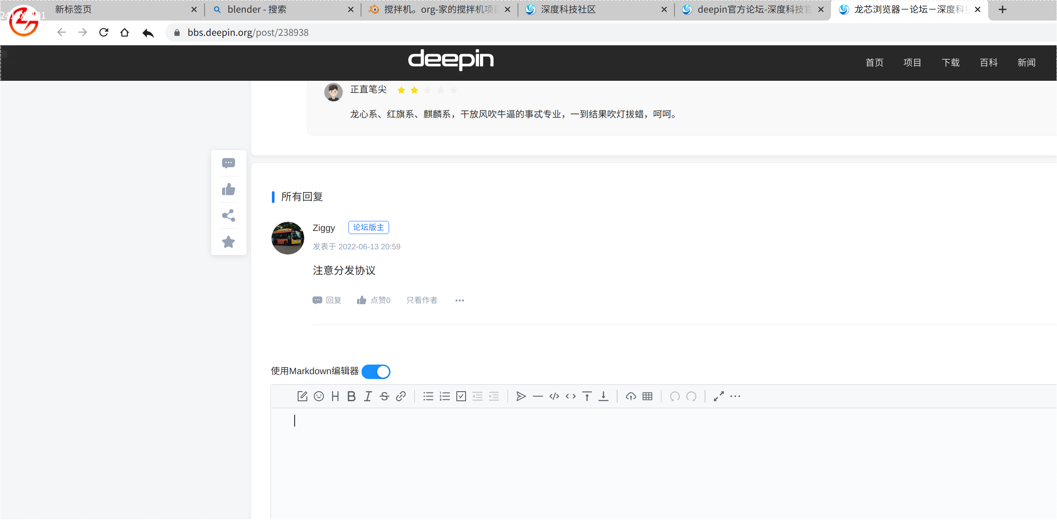Image resolution: width=1057 pixels, height=520 pixels.
Task: Favorite the post using star icon
Action: tap(228, 241)
